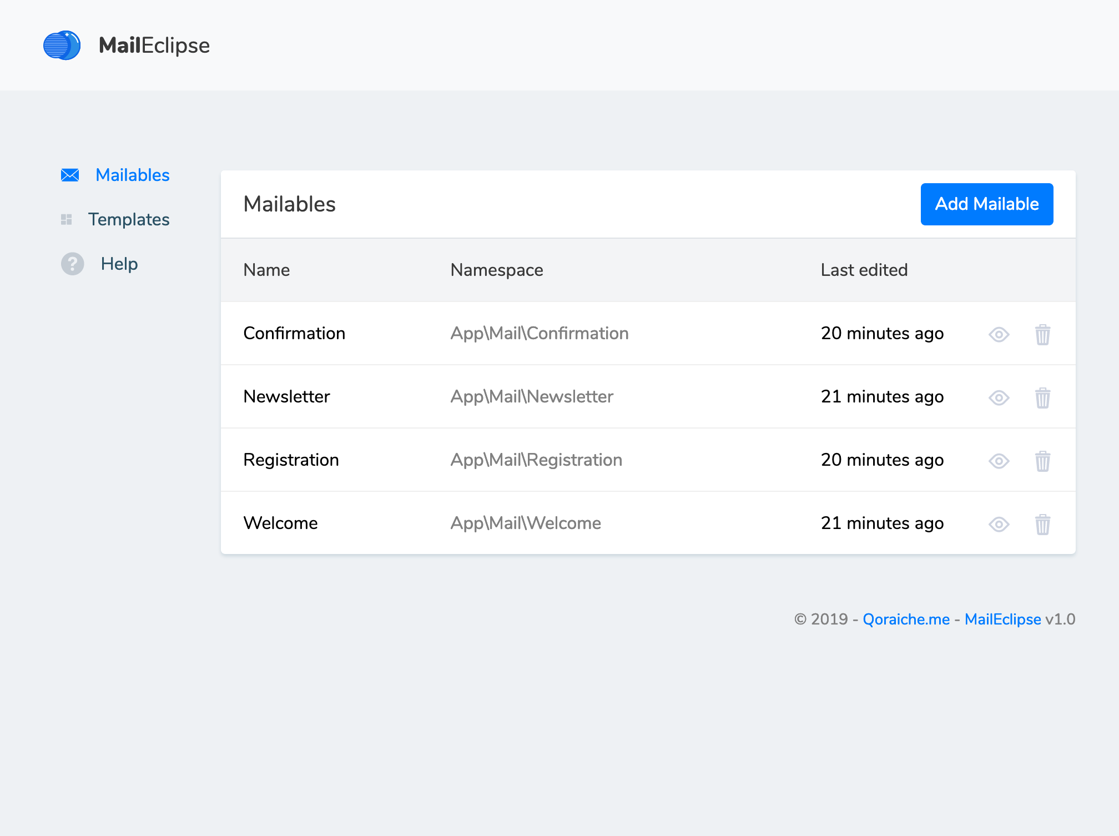Click the grid icon beside Templates

point(67,220)
